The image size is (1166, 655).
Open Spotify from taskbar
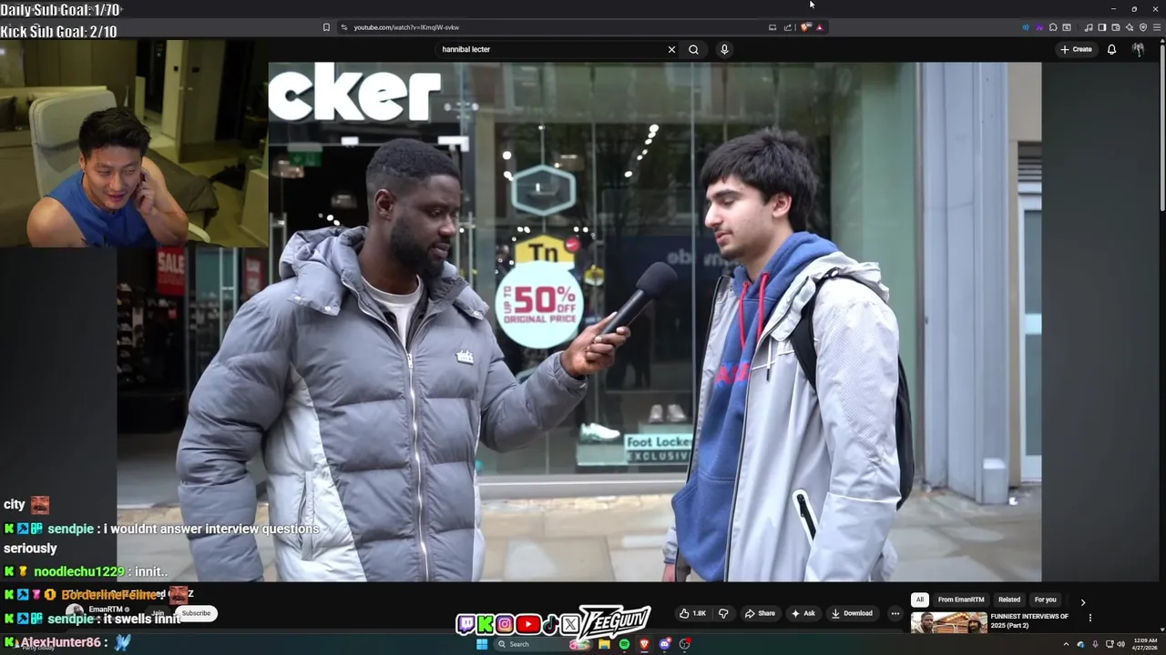pos(624,644)
